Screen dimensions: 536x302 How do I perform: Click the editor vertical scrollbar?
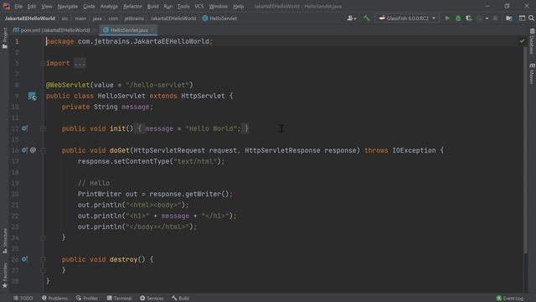[x=525, y=151]
